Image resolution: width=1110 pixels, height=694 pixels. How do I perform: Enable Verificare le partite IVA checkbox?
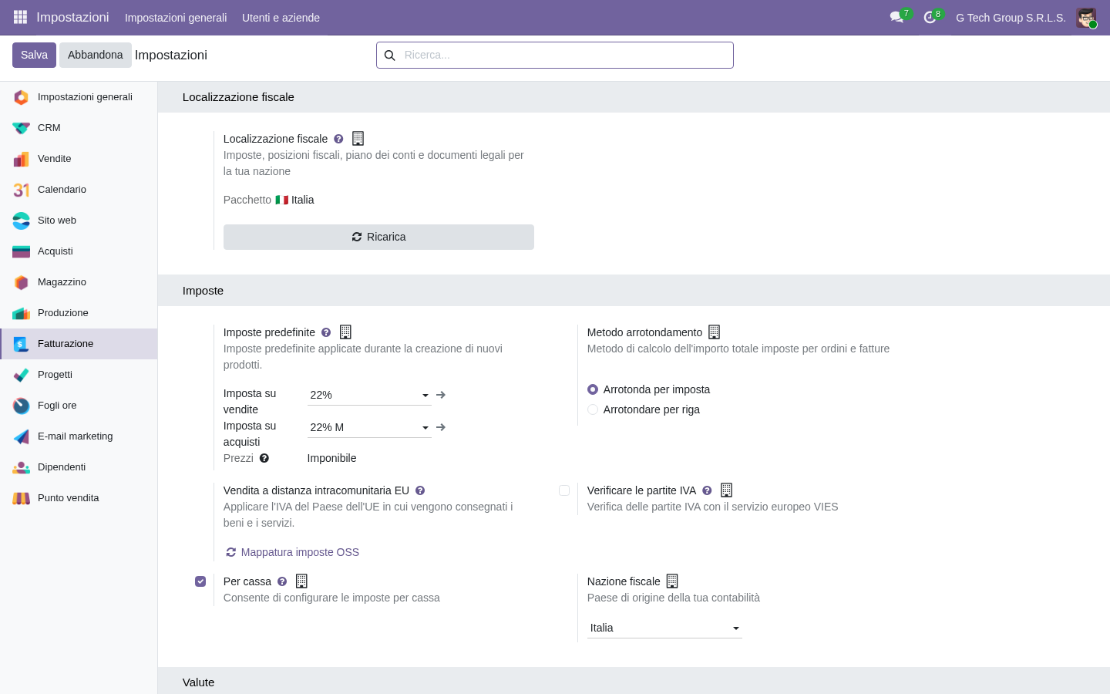tap(564, 490)
